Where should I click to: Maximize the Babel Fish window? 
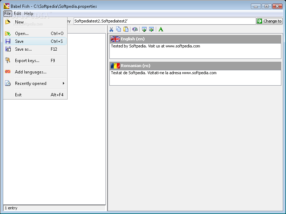coord(266,6)
